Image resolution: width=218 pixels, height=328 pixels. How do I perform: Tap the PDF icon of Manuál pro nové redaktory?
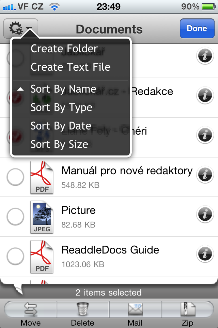(x=42, y=177)
